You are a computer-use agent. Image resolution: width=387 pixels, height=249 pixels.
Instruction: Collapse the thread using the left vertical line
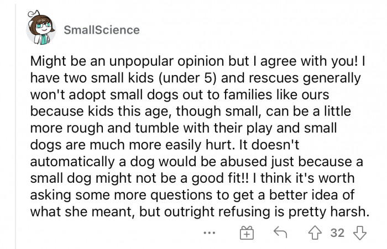15,125
